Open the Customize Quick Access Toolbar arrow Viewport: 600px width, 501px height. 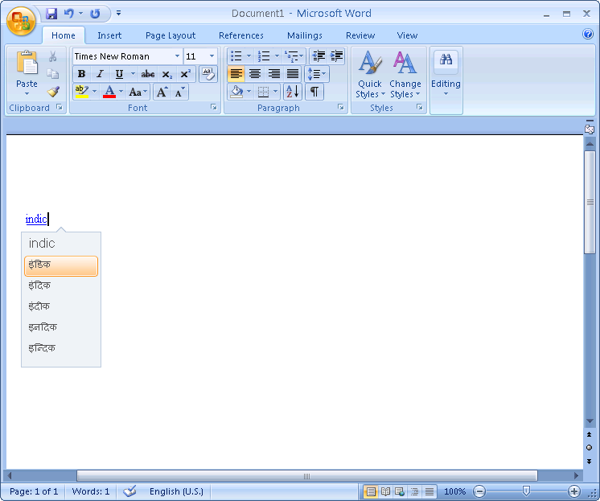point(118,14)
